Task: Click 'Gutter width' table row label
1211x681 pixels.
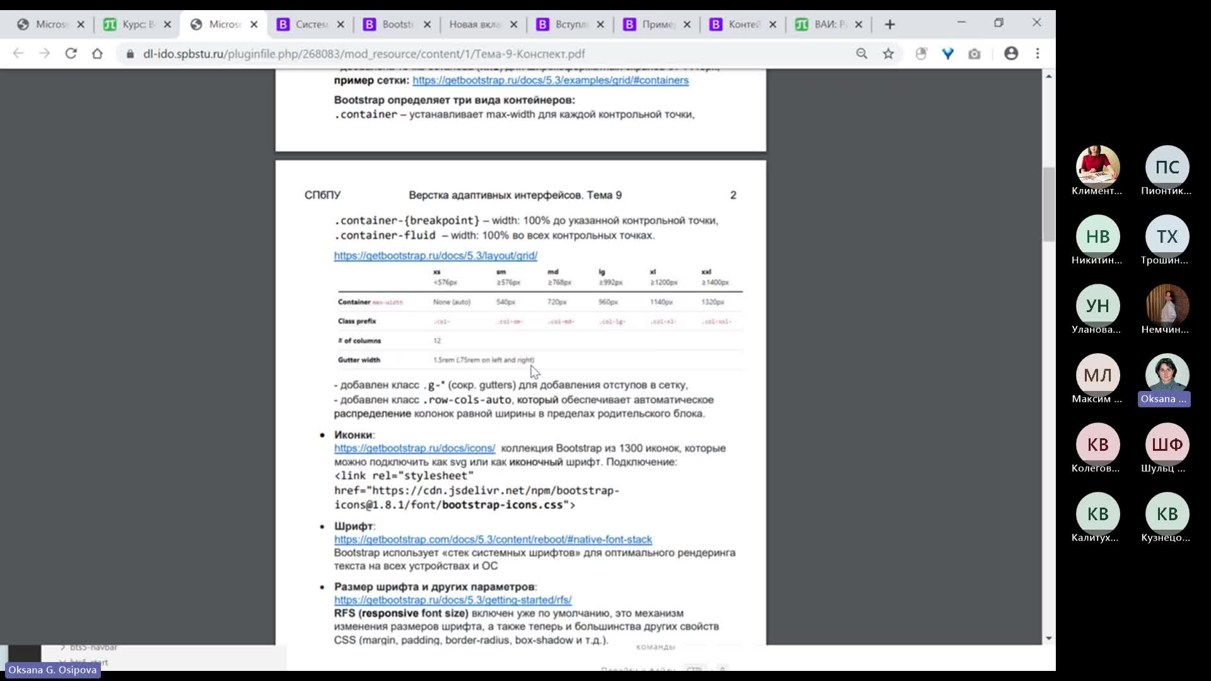Action: click(x=359, y=360)
